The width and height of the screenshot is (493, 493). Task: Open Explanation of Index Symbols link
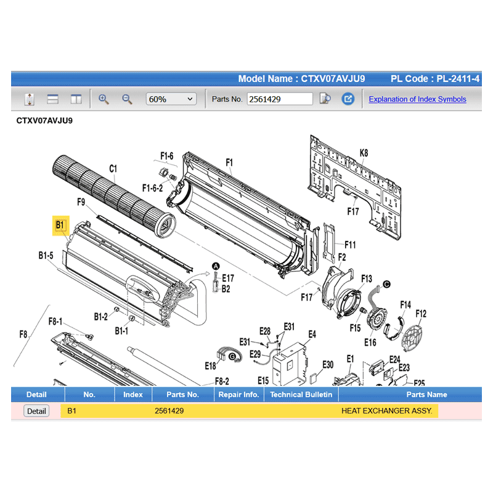click(417, 99)
